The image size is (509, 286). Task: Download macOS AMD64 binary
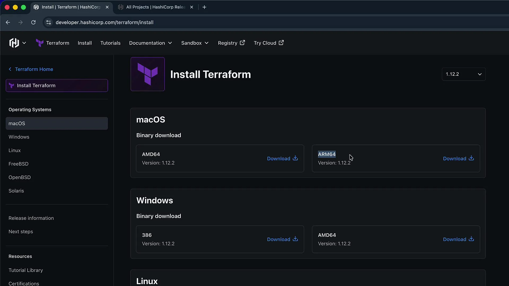click(x=282, y=158)
